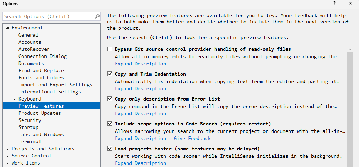Expand description for Copy and Trim Indentation
The height and width of the screenshot is (167, 359).
click(140, 88)
